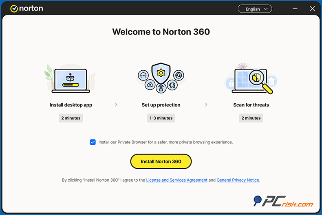Click the Install desktop app laptop illustration
Viewport: 322px width, 215px height.
tap(70, 78)
